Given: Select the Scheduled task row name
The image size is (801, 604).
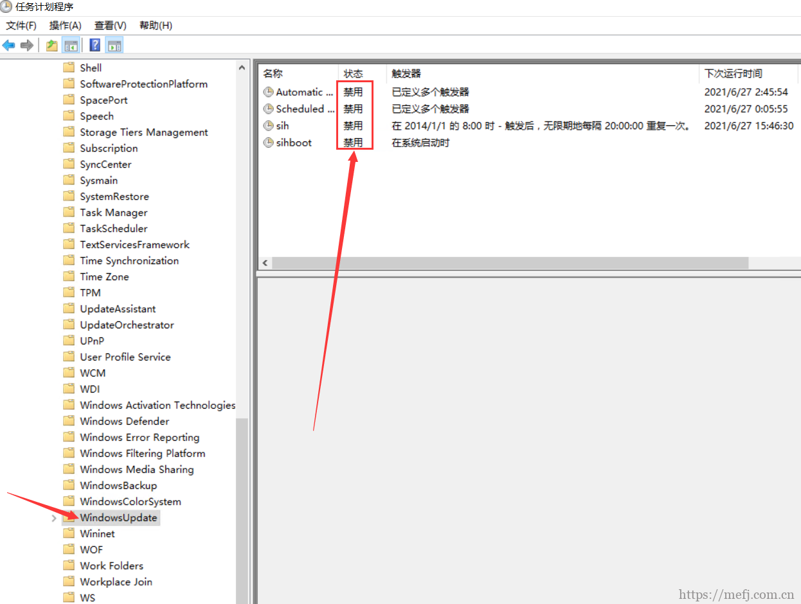Looking at the screenshot, I should (305, 109).
